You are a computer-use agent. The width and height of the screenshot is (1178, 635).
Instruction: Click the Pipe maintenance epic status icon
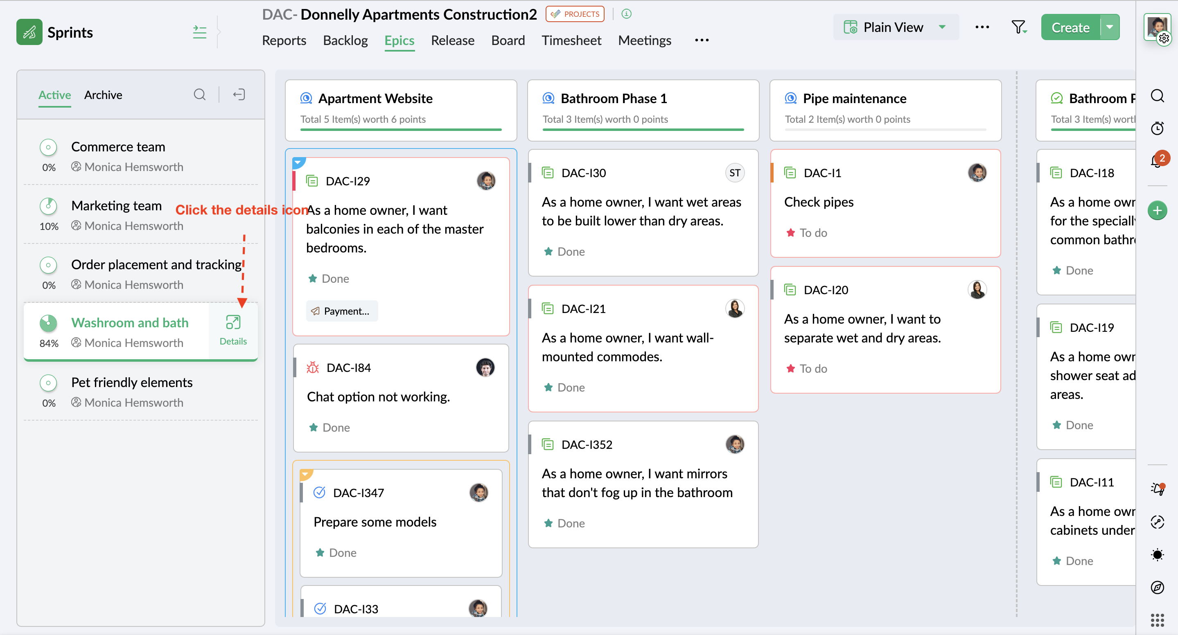click(x=791, y=98)
